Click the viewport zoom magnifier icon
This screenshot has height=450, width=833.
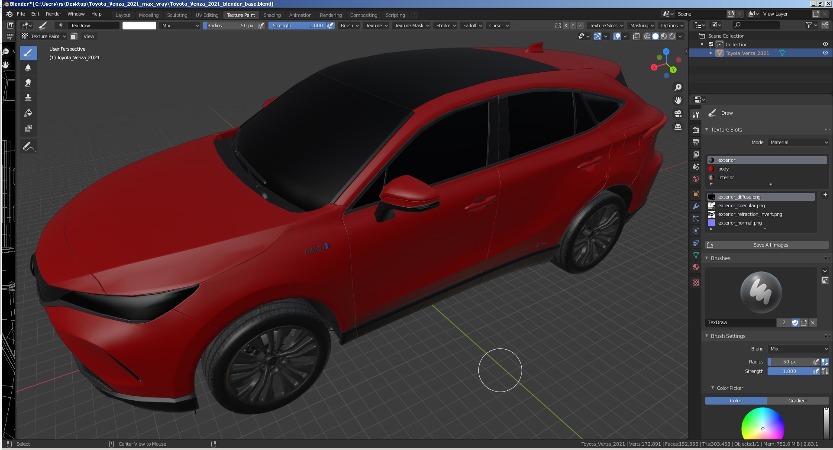pyautogui.click(x=678, y=87)
